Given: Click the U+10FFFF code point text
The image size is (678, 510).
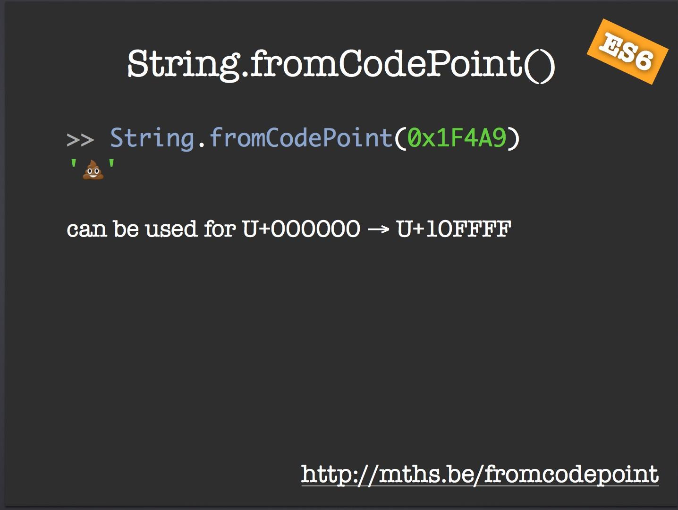Looking at the screenshot, I should pos(454,229).
